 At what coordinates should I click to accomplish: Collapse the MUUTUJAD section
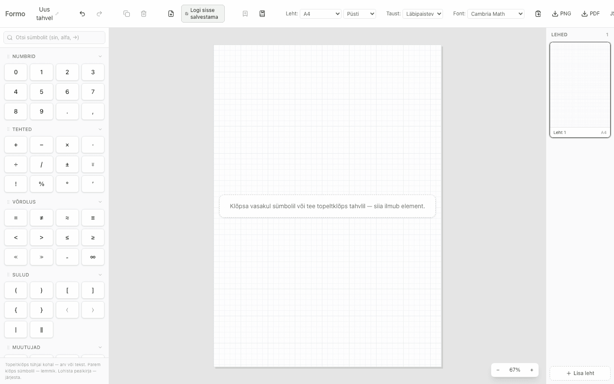tap(100, 347)
